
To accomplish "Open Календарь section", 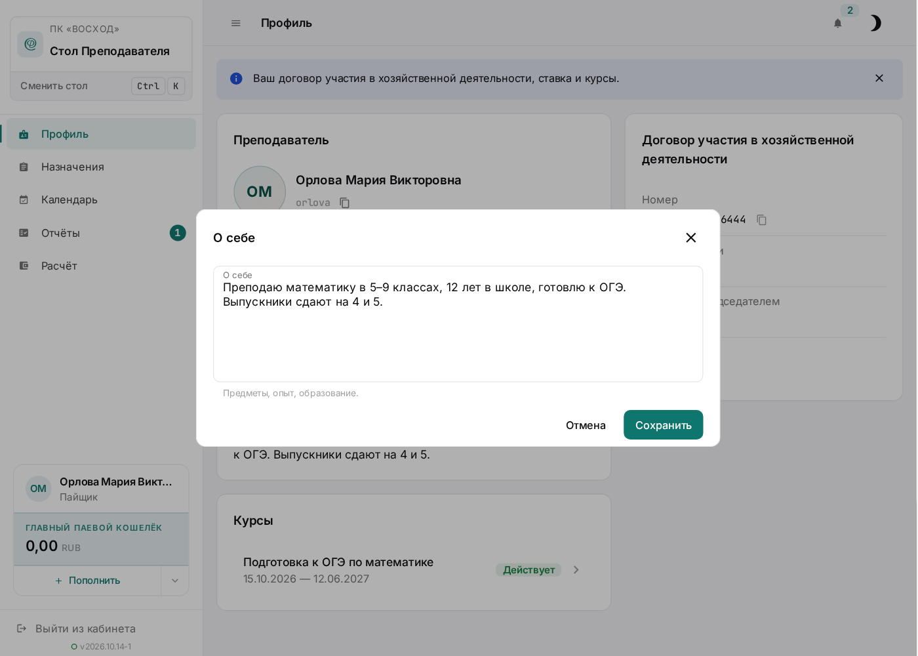I will [x=101, y=199].
